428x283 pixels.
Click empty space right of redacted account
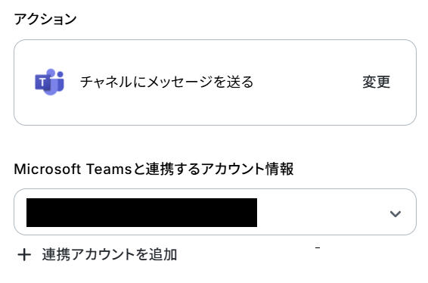point(322,213)
